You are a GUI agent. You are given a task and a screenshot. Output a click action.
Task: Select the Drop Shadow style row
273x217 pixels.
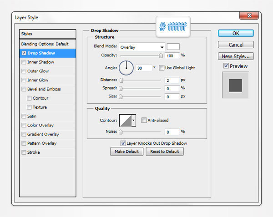pos(48,53)
